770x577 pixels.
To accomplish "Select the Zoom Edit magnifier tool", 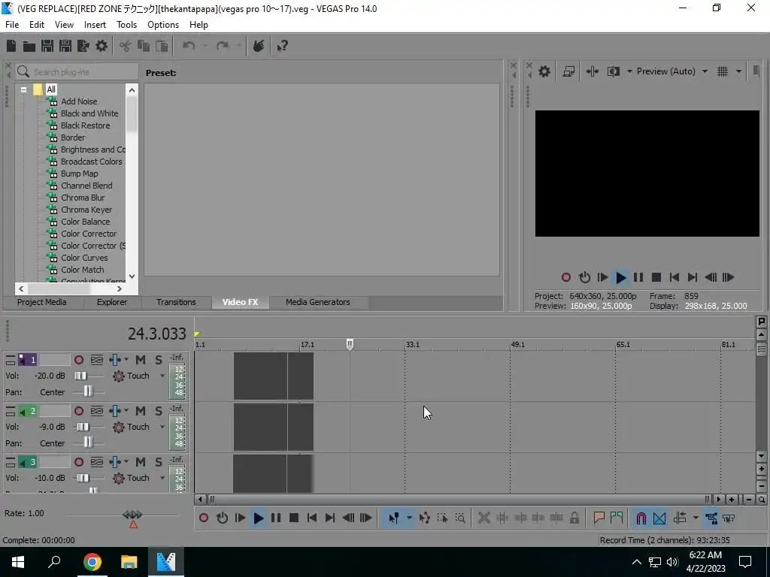I will click(460, 518).
